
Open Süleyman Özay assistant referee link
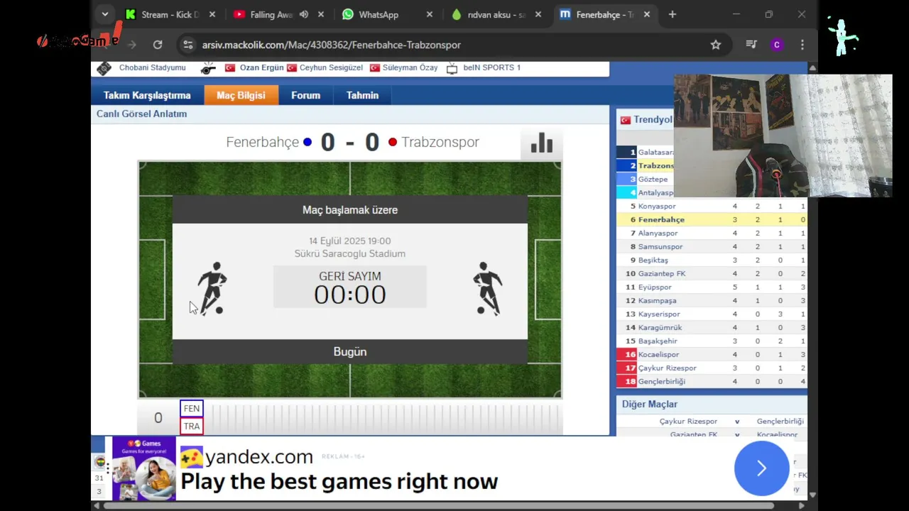click(x=410, y=67)
